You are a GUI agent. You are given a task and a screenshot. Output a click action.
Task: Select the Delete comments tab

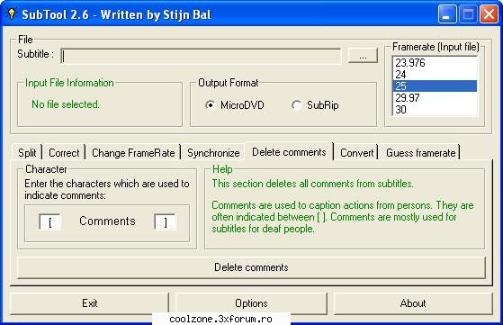click(289, 152)
